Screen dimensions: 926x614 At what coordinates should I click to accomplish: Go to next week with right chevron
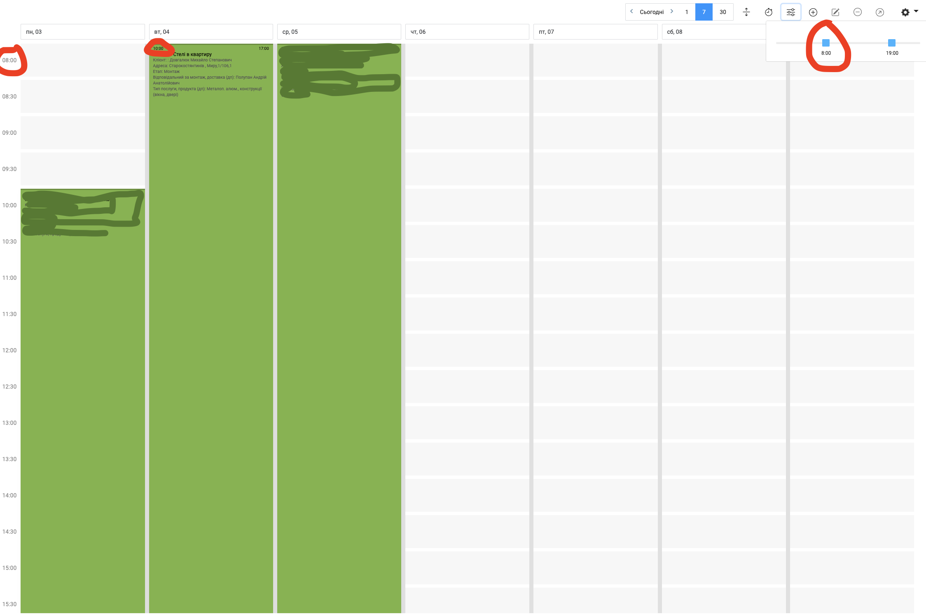(x=672, y=12)
